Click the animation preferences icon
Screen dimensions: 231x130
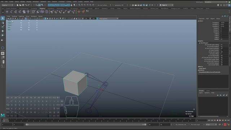pos(228,125)
